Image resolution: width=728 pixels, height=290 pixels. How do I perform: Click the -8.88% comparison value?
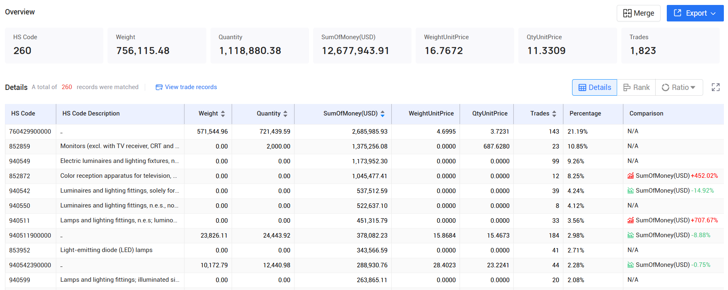[x=701, y=235]
